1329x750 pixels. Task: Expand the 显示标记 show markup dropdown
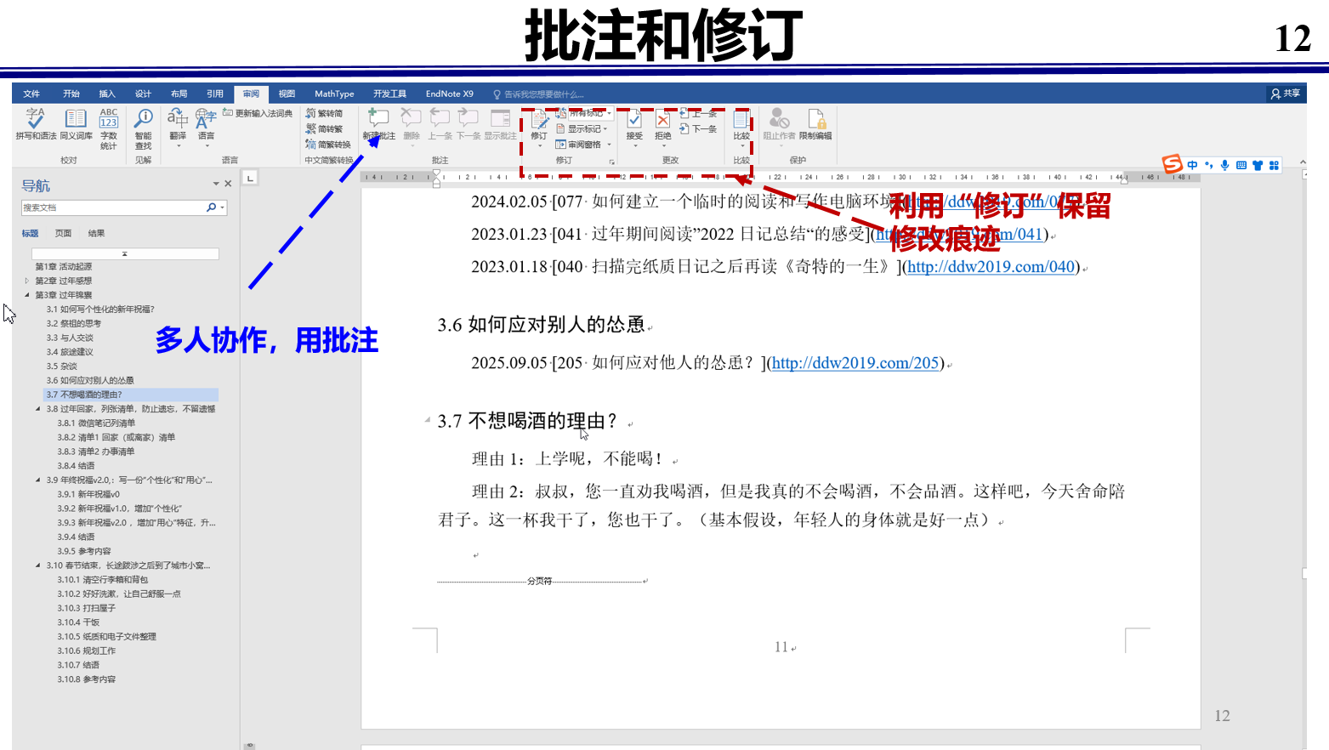pyautogui.click(x=587, y=128)
